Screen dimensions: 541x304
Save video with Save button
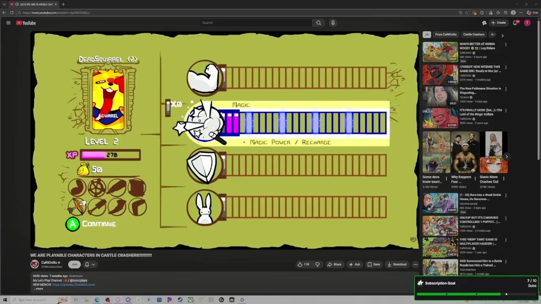(374, 264)
